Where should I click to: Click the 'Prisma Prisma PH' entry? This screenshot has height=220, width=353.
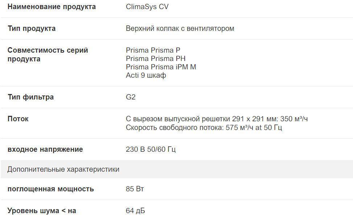[156, 58]
